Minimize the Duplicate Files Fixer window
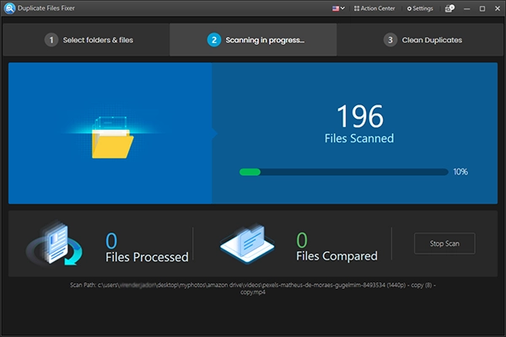The width and height of the screenshot is (506, 337). pos(466,8)
